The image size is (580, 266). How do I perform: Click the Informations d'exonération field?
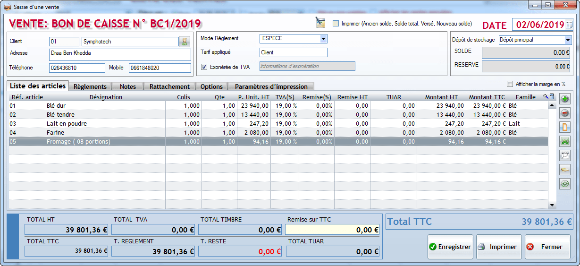[307, 66]
